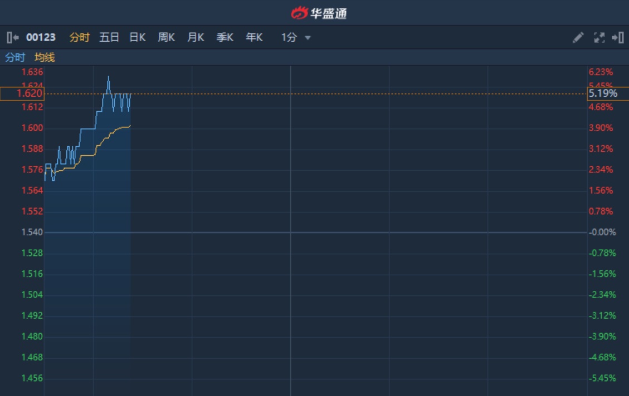Select the 年K chart tab
This screenshot has width=629, height=396.
[x=254, y=38]
